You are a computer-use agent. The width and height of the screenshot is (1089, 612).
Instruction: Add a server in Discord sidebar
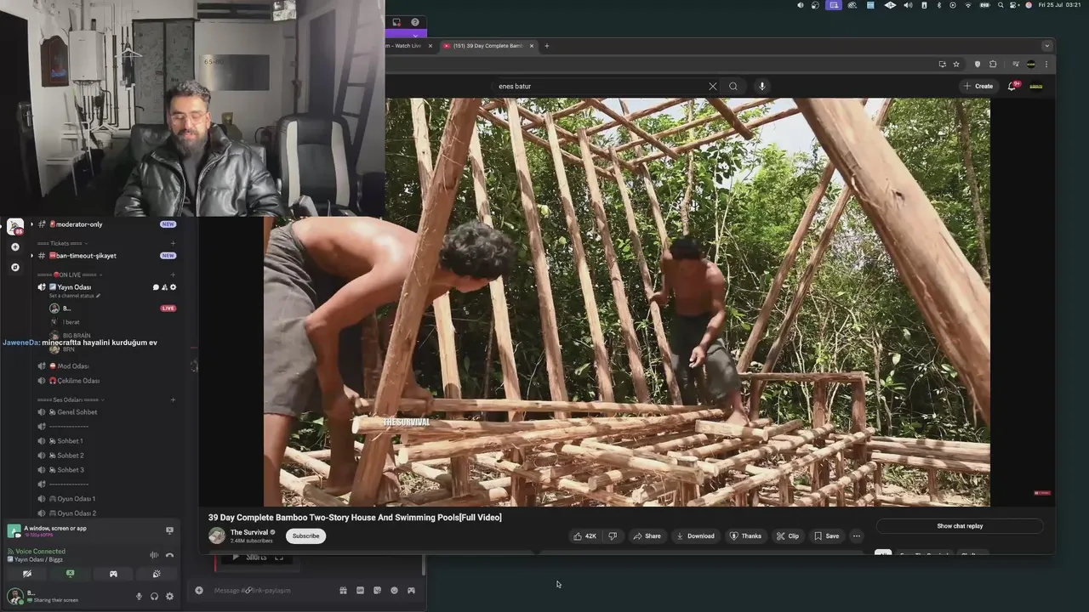[x=15, y=247]
